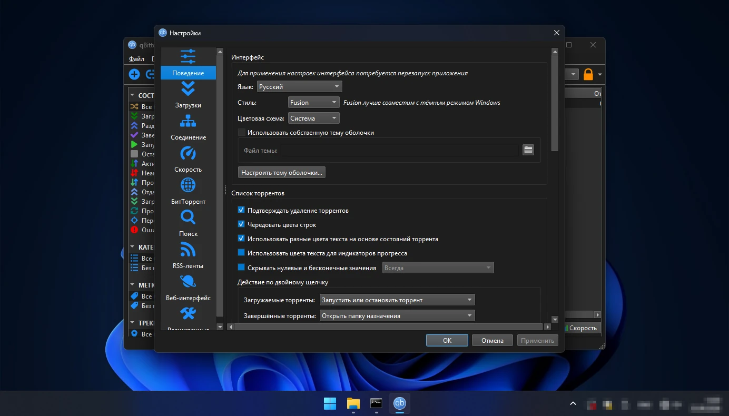Click the Применить button
The image size is (729, 416).
(x=538, y=341)
